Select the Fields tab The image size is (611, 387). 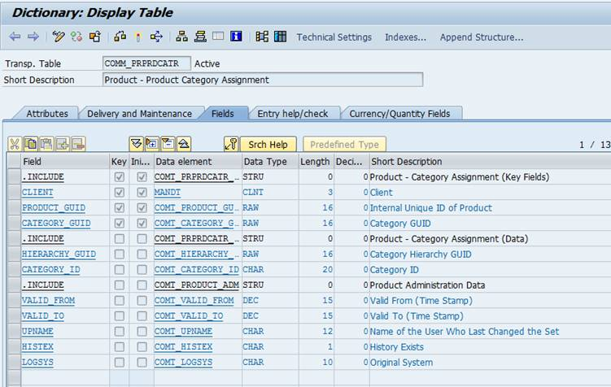pyautogui.click(x=222, y=114)
